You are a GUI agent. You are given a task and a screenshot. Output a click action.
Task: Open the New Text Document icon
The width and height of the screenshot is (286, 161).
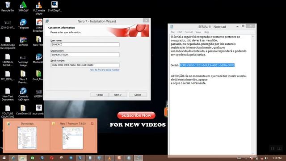click(8, 94)
